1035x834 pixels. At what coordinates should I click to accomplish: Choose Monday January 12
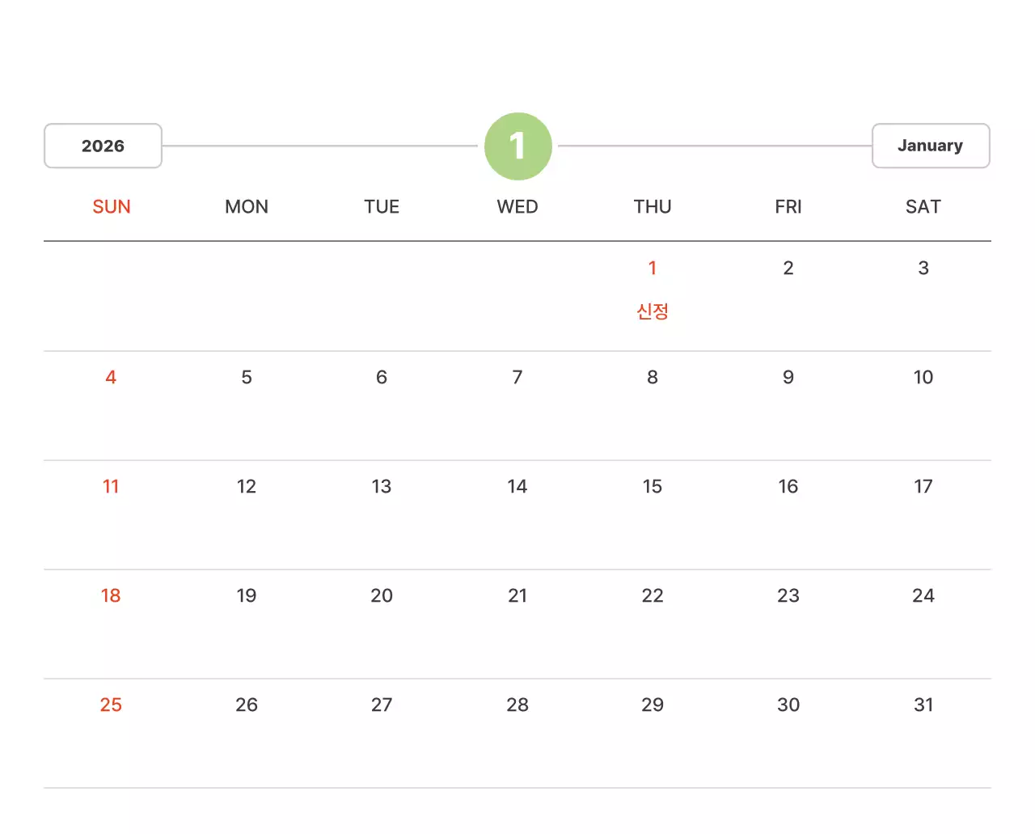(247, 487)
